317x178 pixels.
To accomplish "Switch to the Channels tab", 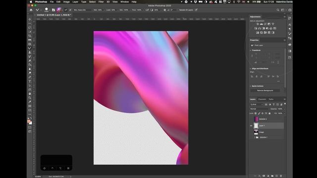I will pyautogui.click(x=262, y=99).
